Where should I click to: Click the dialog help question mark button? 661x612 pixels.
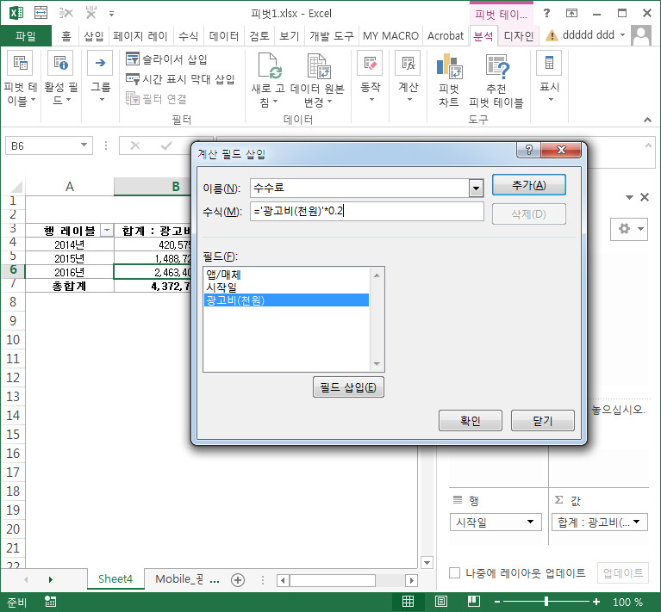tap(528, 150)
